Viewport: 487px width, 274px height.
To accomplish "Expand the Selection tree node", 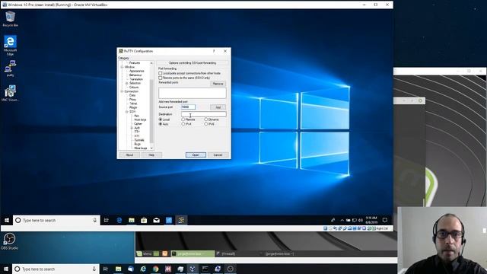I will pos(127,83).
